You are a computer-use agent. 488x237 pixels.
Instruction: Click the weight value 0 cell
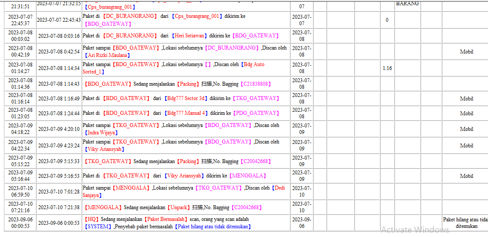[x=387, y=20]
